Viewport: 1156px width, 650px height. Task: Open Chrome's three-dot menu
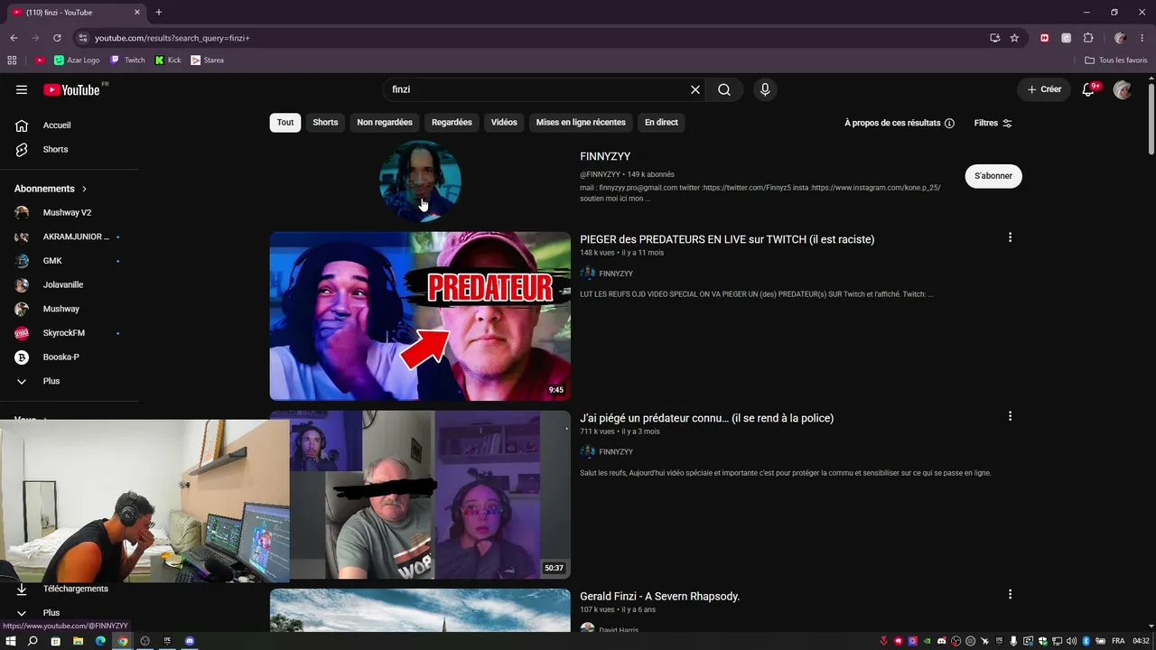1141,38
